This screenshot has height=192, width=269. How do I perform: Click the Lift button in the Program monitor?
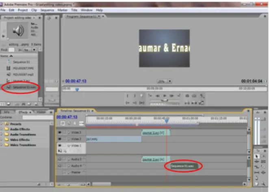click(187, 103)
